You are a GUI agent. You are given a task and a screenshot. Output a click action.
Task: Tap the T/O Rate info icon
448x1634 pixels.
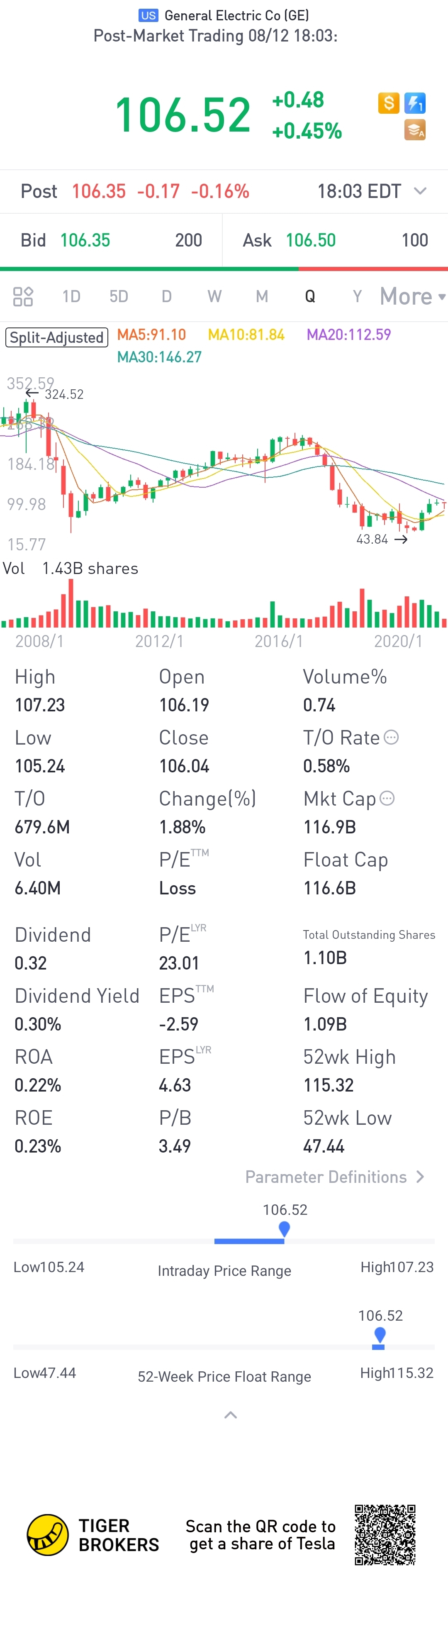click(392, 737)
